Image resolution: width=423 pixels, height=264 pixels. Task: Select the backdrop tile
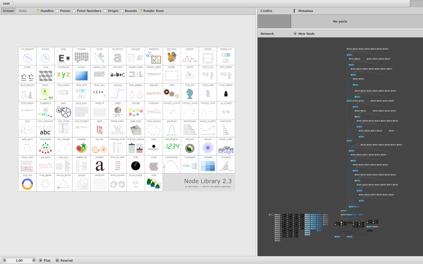tap(154, 56)
